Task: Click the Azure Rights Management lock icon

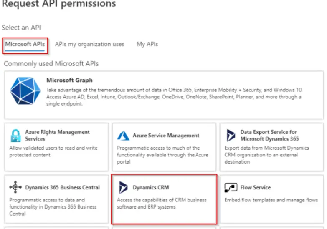Action: 15,135
